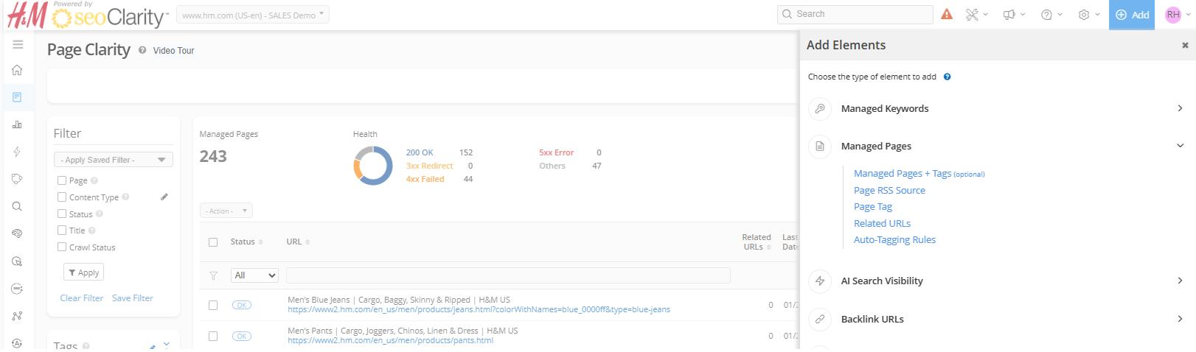Viewport: 1196px width, 352px height.
Task: Click the top Search input field
Action: [x=855, y=14]
